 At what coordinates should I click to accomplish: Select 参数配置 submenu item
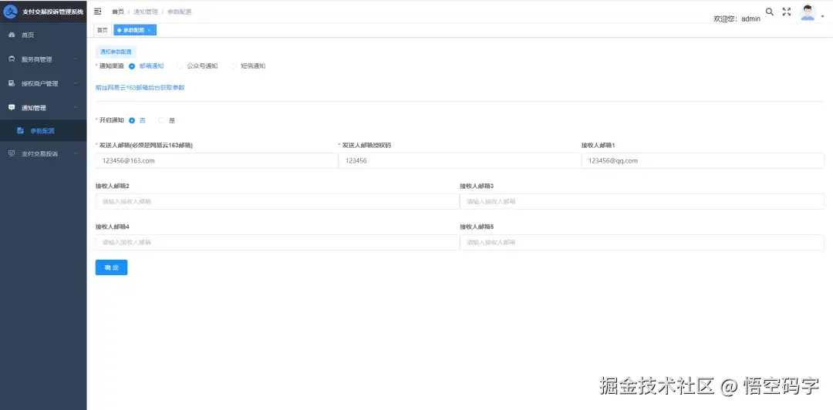click(43, 131)
